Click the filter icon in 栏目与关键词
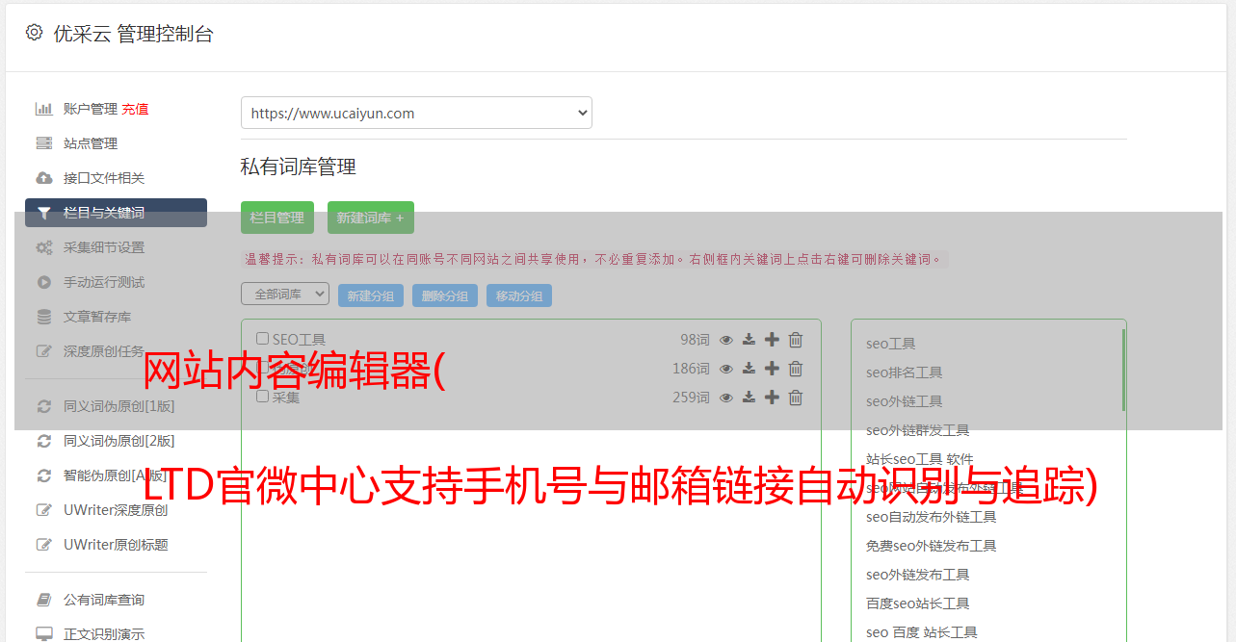The image size is (1236, 642). pyautogui.click(x=44, y=213)
